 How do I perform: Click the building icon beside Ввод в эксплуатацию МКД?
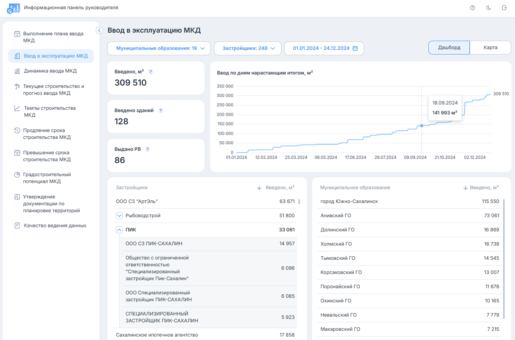(x=17, y=56)
